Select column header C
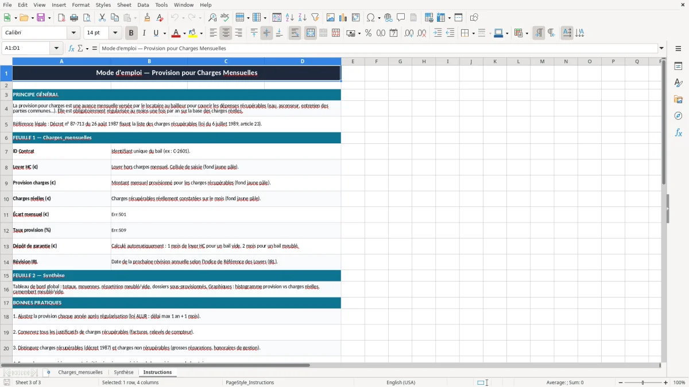The height and width of the screenshot is (387, 689). [226, 61]
